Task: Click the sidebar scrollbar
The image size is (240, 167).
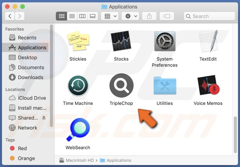Action: [x=51, y=76]
